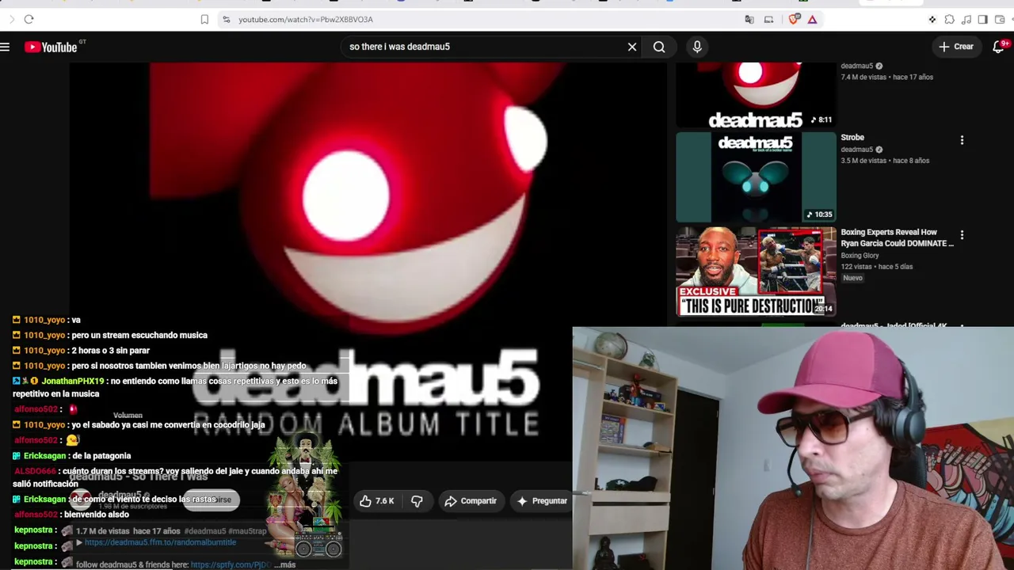The height and width of the screenshot is (570, 1014).
Task: Open the more options menu for Strobe
Action: [x=962, y=140]
